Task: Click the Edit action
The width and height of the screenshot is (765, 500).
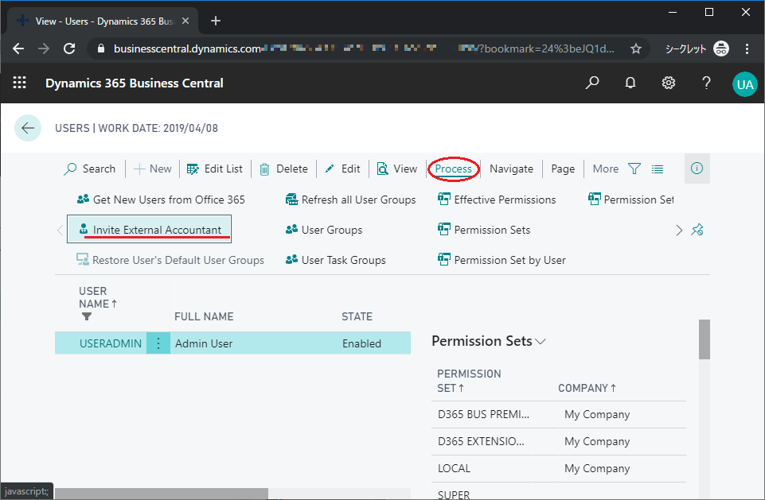Action: [x=343, y=169]
